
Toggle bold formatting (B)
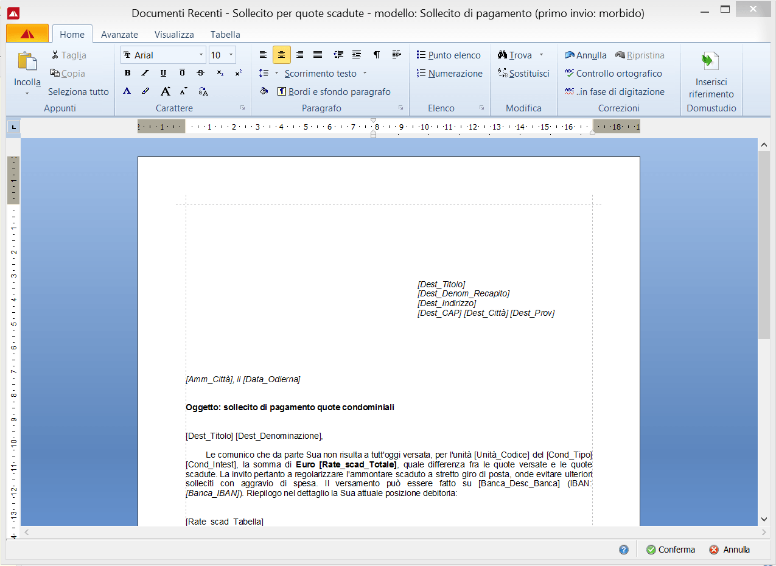(x=127, y=73)
